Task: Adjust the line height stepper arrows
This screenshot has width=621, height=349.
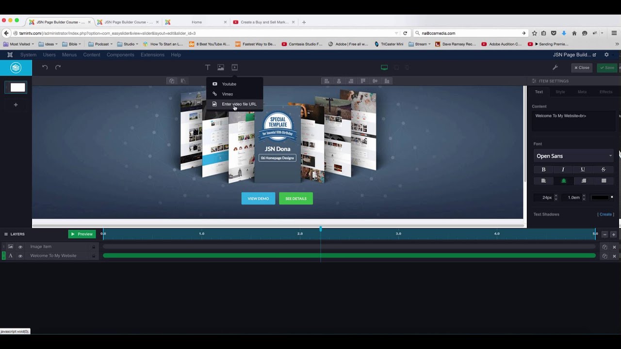Action: (584, 197)
